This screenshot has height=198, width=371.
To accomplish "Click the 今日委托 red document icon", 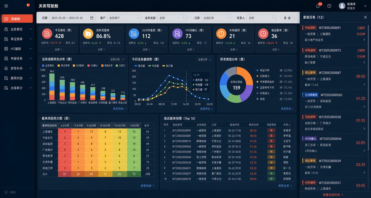I will point(47,34).
